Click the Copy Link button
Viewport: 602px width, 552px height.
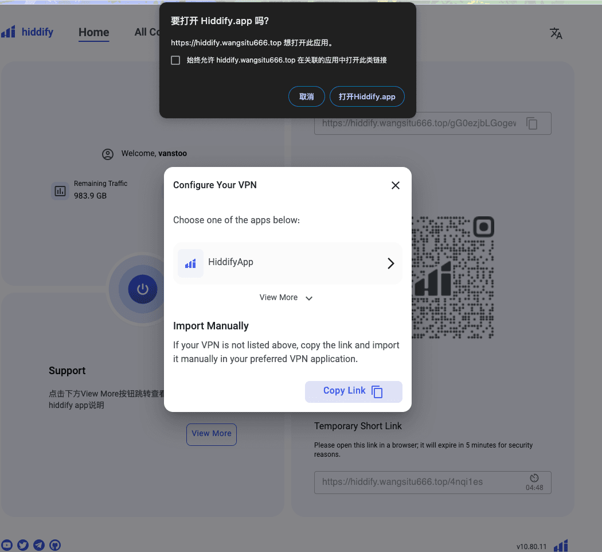click(353, 391)
